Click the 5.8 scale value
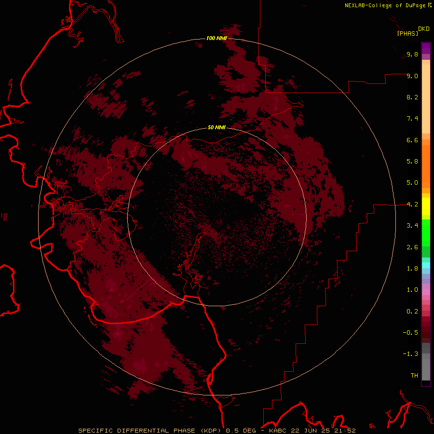 412,162
